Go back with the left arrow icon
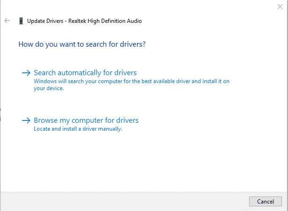Screen dimensions: 288x211 point(7,21)
